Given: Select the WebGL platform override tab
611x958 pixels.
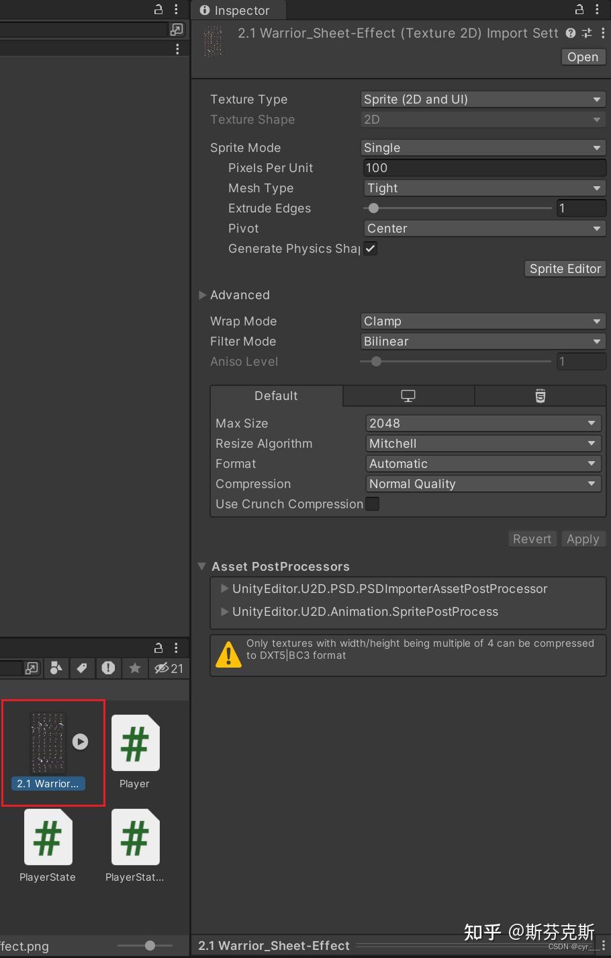Looking at the screenshot, I should pyautogui.click(x=540, y=396).
